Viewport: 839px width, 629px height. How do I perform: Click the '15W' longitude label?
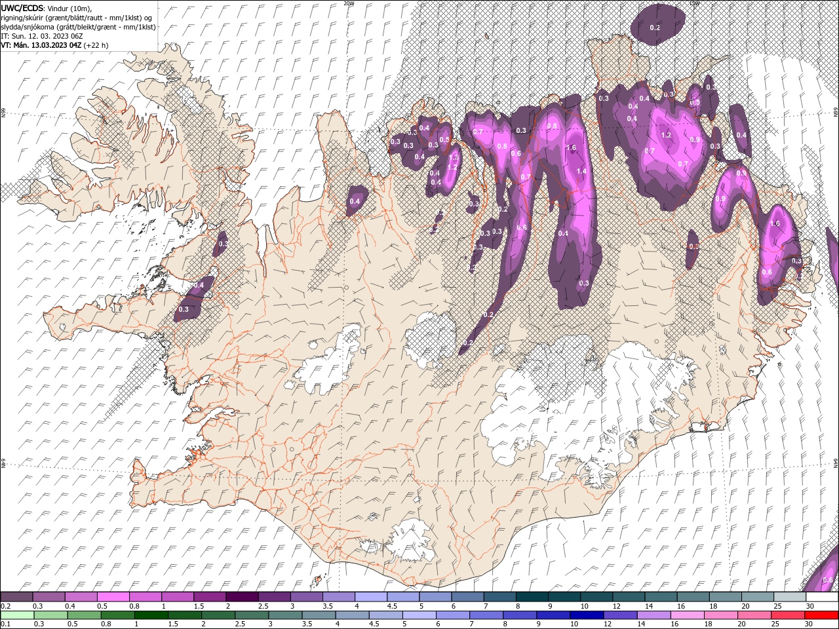point(694,3)
